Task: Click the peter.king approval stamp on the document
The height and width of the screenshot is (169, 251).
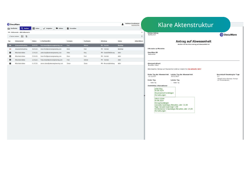Action: 165,92
